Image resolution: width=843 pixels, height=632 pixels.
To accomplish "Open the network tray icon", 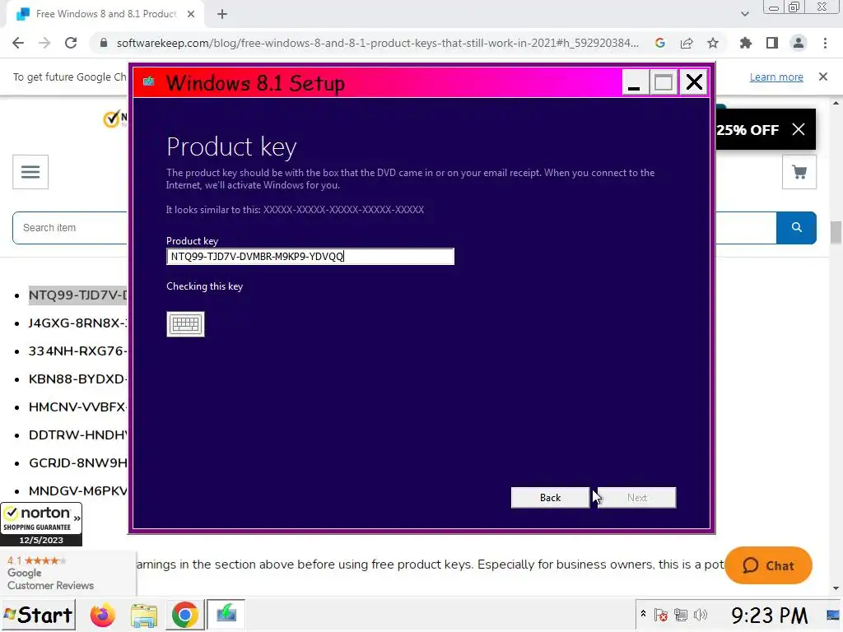I will (681, 615).
